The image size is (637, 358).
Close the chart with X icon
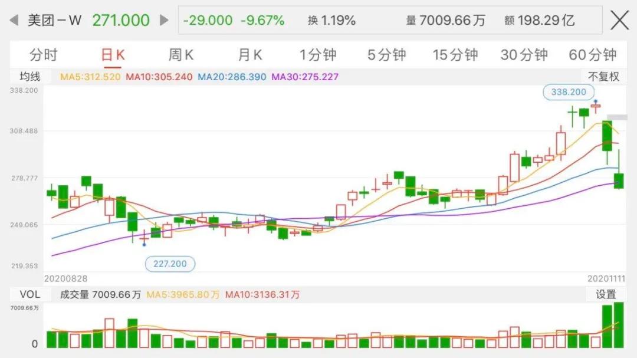[619, 20]
